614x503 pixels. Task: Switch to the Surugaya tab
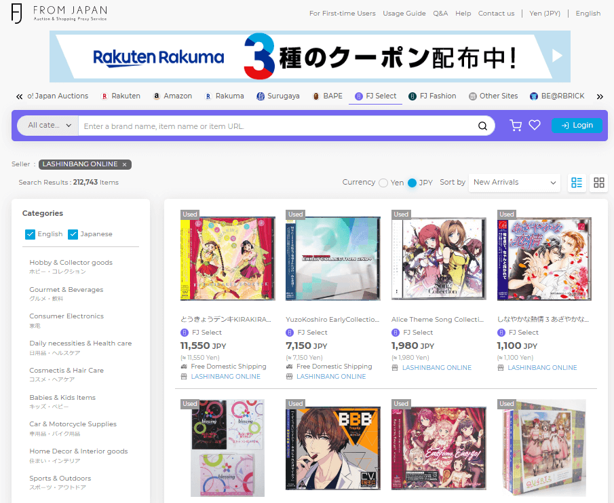(278, 96)
